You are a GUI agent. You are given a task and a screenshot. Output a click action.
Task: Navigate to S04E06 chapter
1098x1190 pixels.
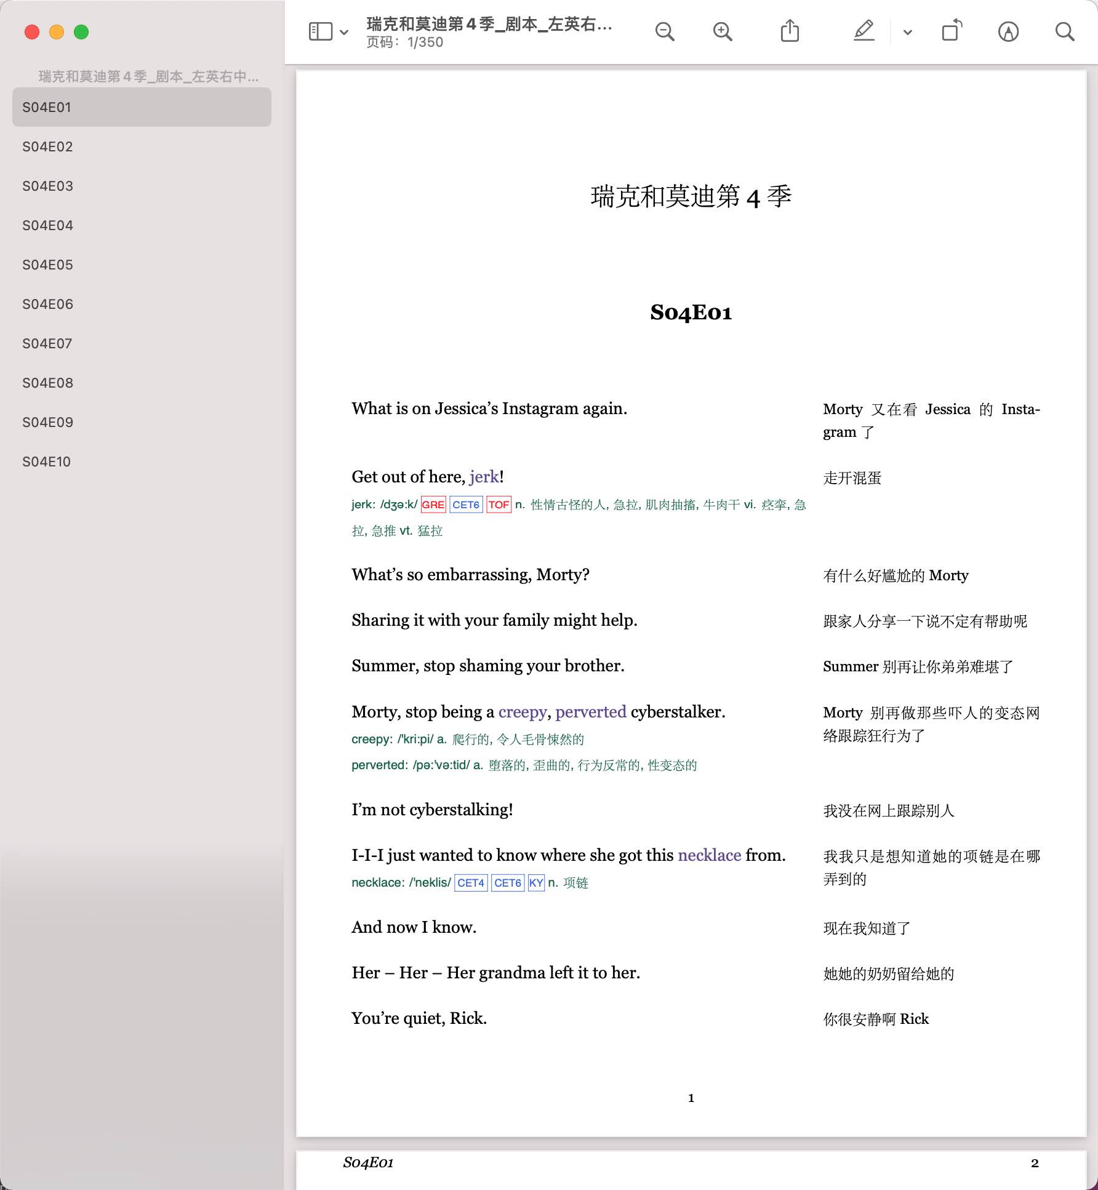pyautogui.click(x=142, y=304)
